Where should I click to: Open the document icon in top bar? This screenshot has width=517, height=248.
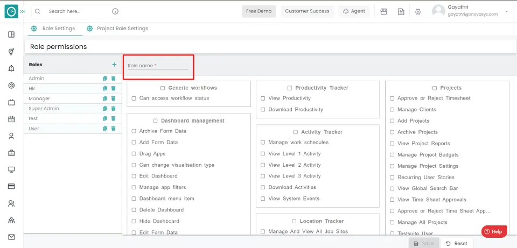(401, 11)
